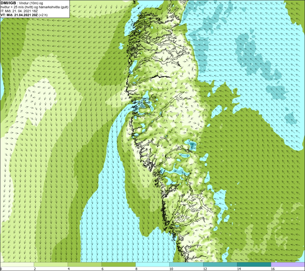
Task: Click the 0–2 m/s palest legend swatch
Action: tap(17, 264)
